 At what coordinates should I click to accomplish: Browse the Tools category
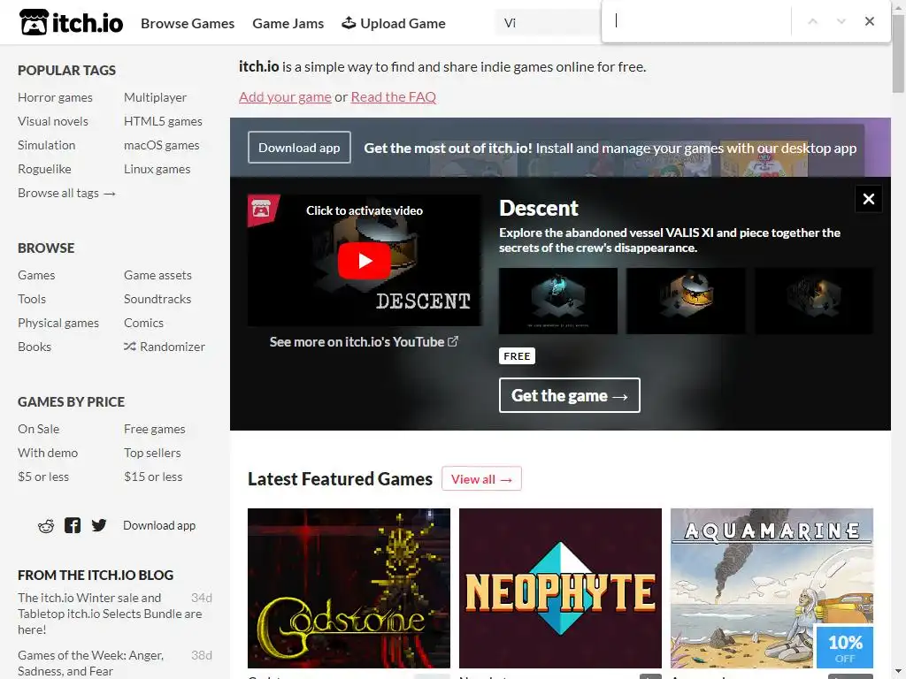[x=31, y=299]
